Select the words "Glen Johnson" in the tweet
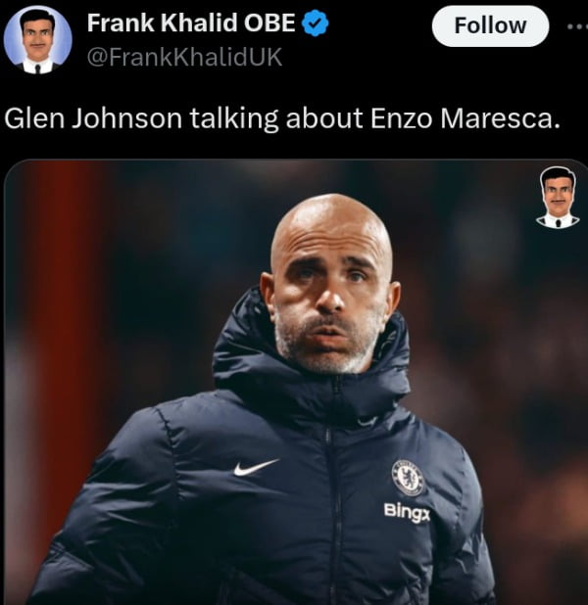 [93, 118]
